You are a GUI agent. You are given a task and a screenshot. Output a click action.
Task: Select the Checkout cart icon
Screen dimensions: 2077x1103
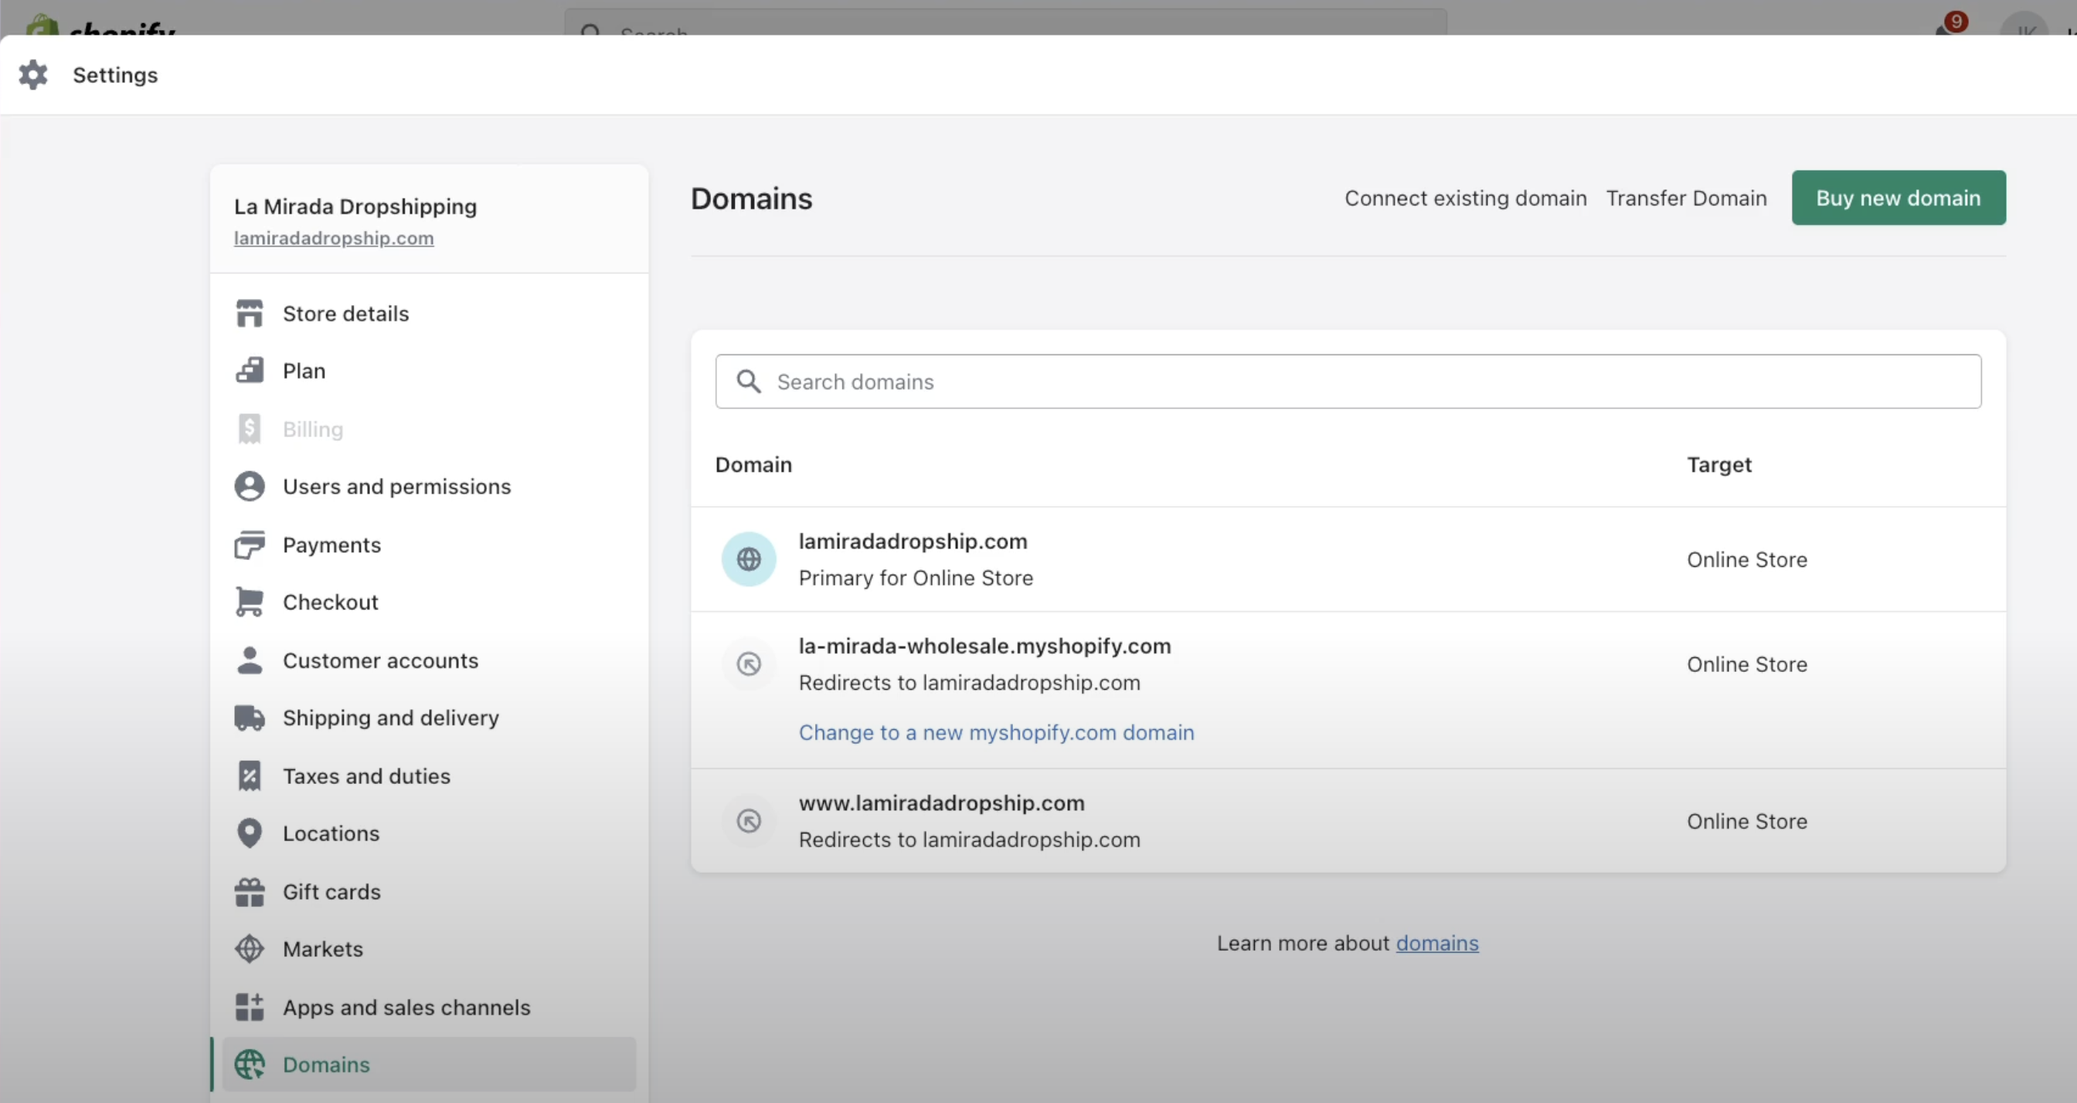(250, 602)
